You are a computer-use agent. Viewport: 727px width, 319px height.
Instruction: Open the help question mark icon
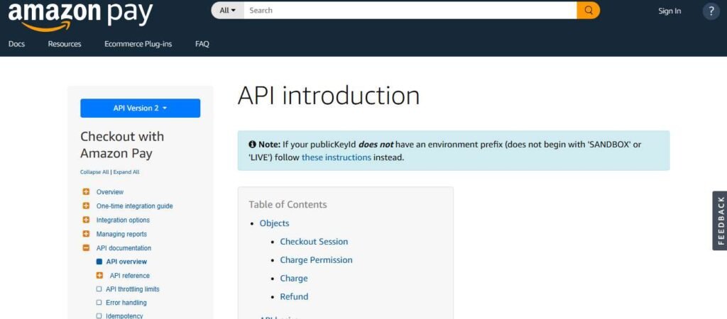[x=711, y=11]
